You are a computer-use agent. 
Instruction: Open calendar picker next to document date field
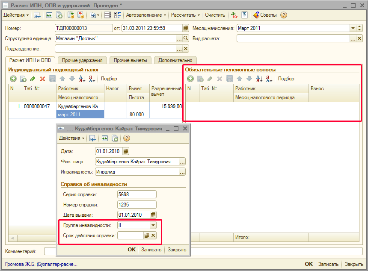(x=186, y=29)
